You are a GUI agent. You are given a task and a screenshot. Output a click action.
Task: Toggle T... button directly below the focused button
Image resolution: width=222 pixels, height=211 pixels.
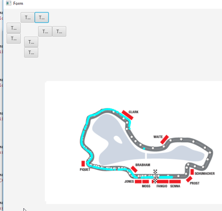click(x=45, y=31)
